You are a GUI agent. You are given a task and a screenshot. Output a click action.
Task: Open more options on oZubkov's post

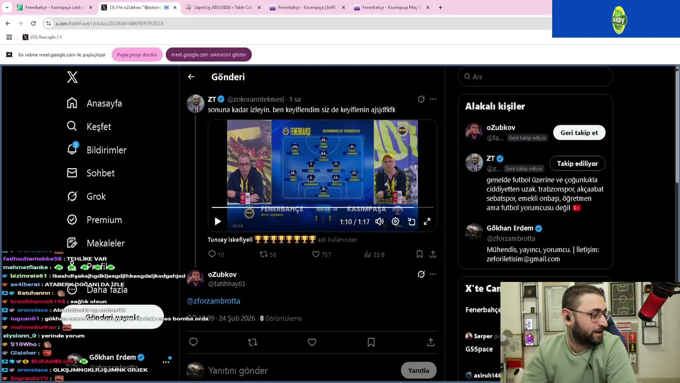point(433,274)
